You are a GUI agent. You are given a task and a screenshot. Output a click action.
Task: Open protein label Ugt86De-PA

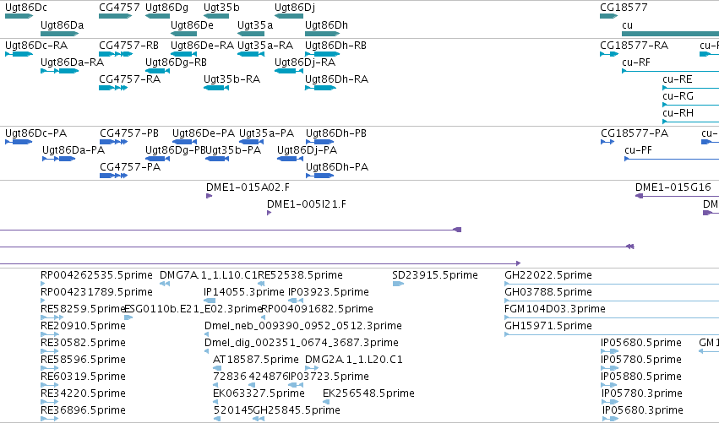click(204, 133)
